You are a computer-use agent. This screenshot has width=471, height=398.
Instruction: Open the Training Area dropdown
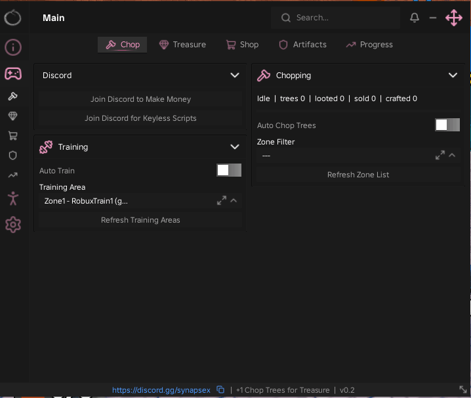coord(140,201)
